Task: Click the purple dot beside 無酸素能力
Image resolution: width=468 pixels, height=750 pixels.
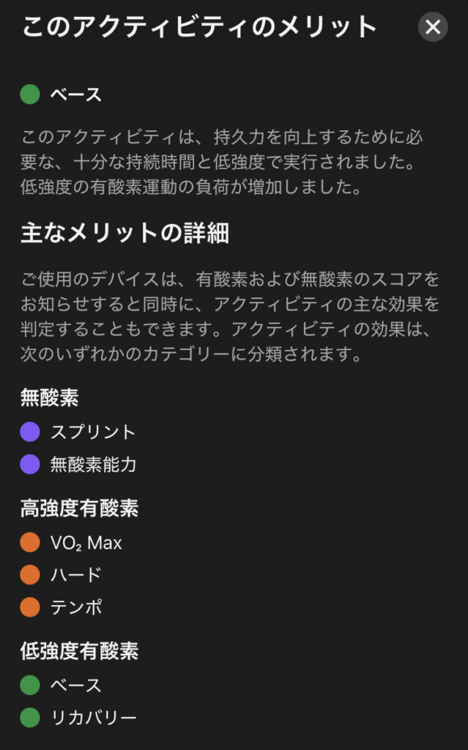Action: pyautogui.click(x=30, y=464)
